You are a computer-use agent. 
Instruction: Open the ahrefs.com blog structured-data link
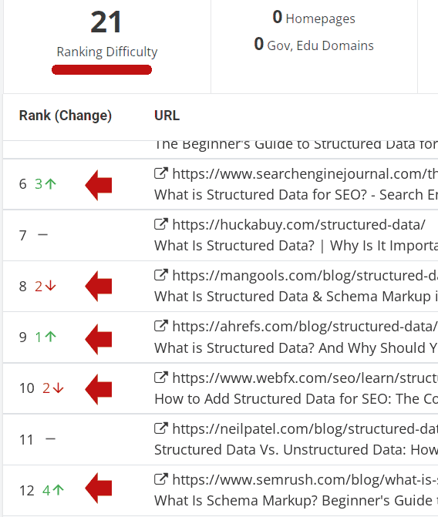coord(305,327)
